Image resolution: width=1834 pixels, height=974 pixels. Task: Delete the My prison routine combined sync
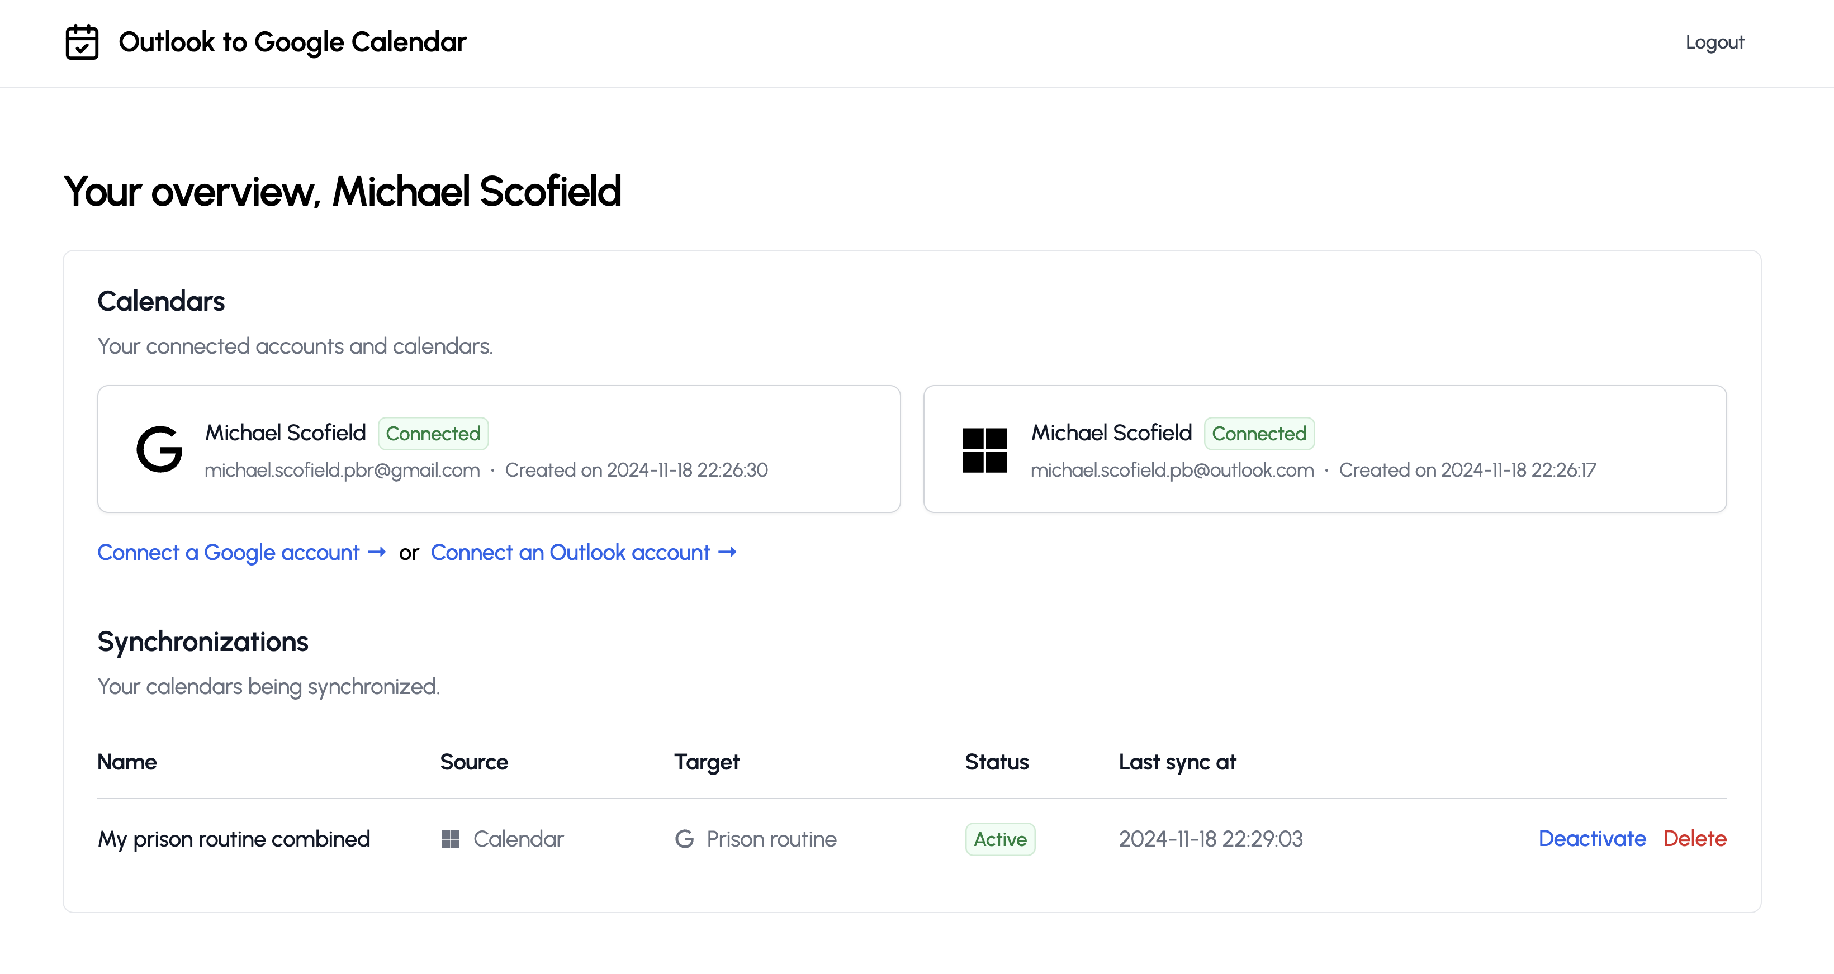pos(1694,839)
